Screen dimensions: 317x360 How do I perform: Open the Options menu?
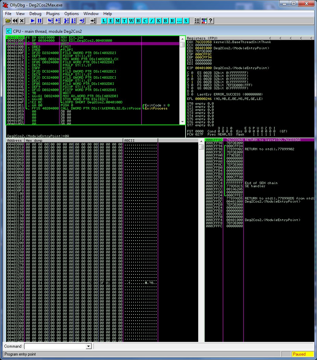tap(72, 14)
